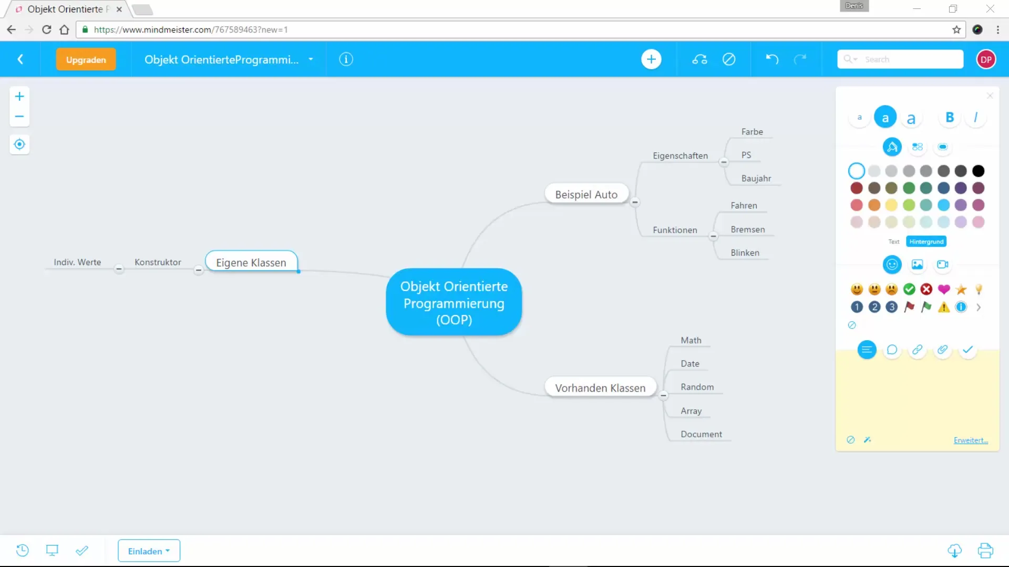This screenshot has height=567, width=1009.
Task: Open the map title dropdown arrow
Action: (x=311, y=59)
